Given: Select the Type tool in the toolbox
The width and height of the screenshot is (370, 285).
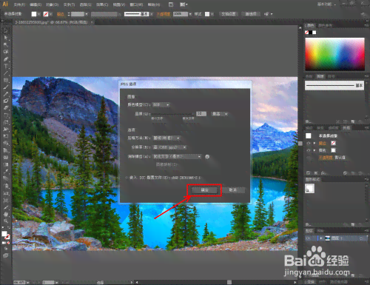Looking at the screenshot, I should (6, 66).
